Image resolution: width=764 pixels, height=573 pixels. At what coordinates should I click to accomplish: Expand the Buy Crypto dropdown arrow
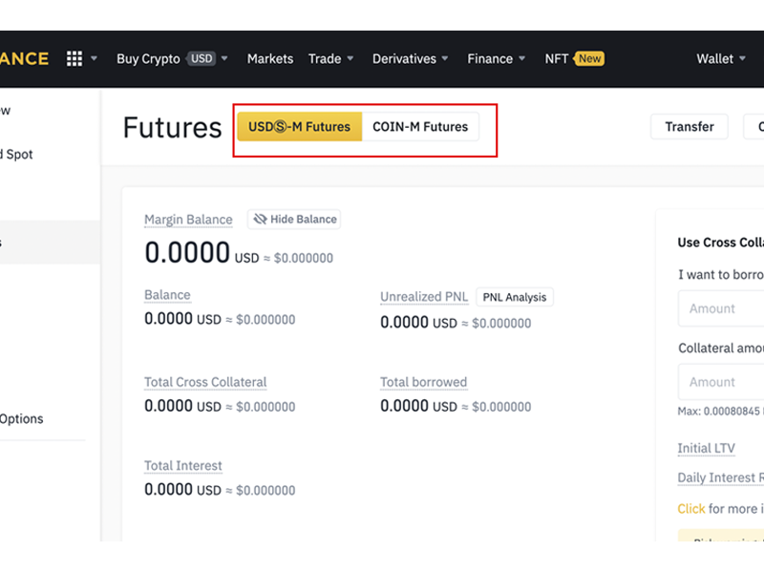pyautogui.click(x=224, y=58)
